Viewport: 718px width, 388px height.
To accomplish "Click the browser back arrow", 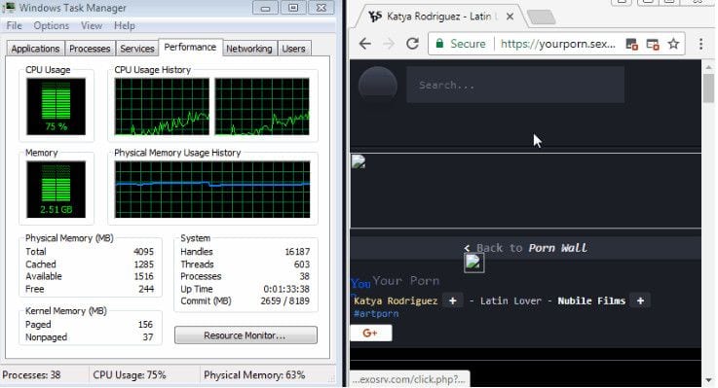I will tap(365, 44).
